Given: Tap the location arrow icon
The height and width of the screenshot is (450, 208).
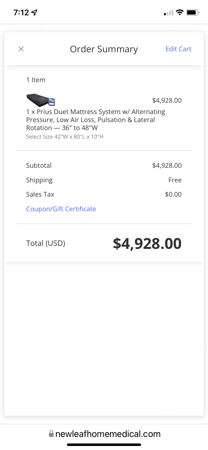Looking at the screenshot, I should click(34, 12).
